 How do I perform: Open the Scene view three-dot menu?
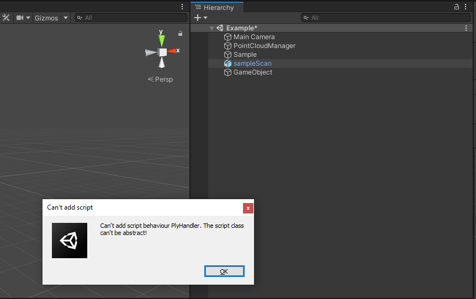(x=182, y=7)
